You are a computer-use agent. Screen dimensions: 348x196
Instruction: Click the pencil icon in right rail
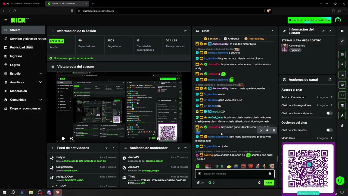tap(342, 41)
